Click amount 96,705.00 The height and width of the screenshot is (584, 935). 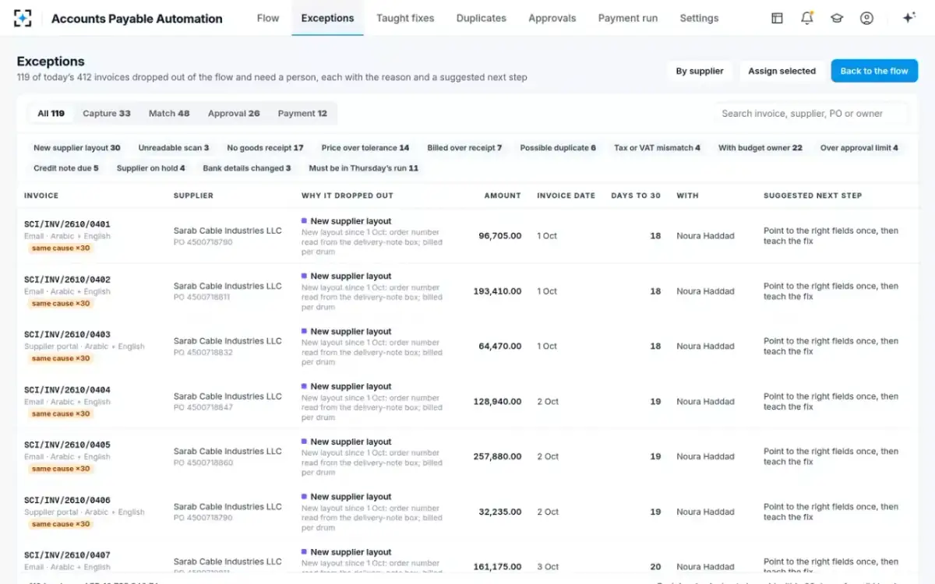point(500,236)
